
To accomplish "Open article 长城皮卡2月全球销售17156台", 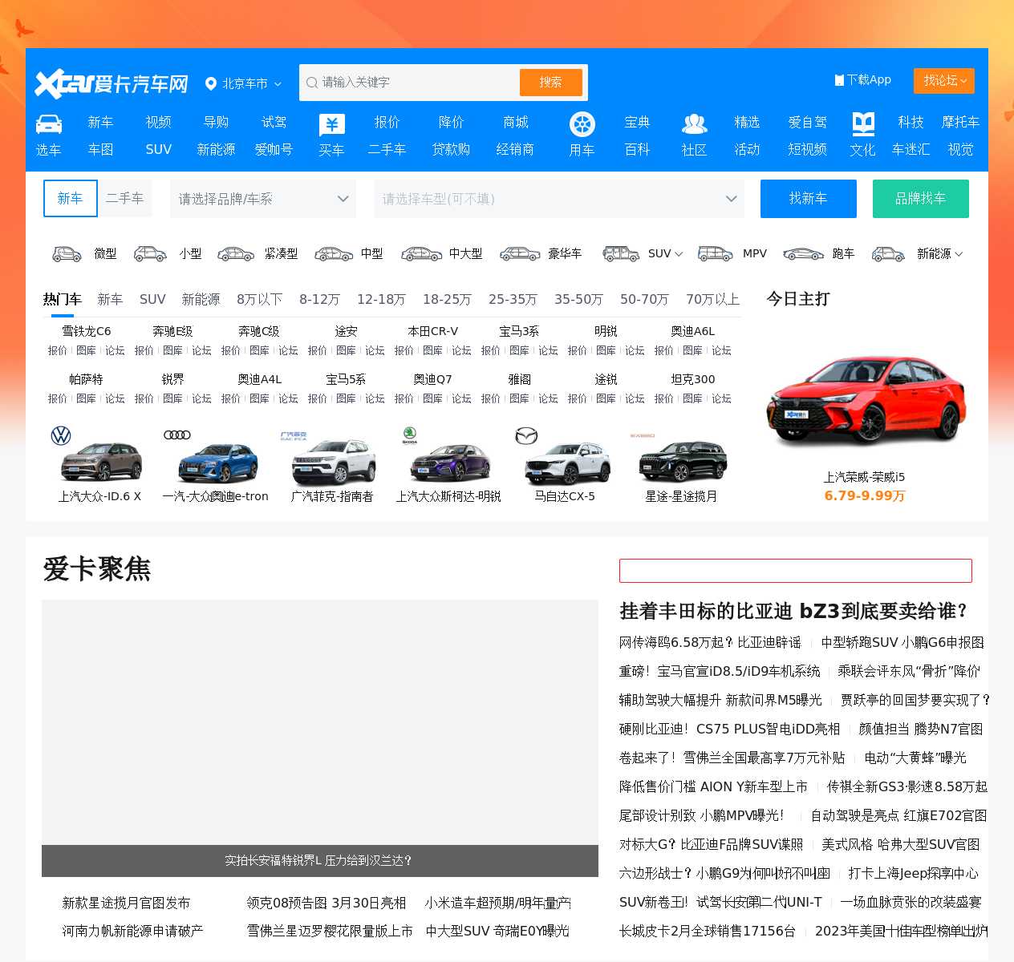I will click(707, 932).
